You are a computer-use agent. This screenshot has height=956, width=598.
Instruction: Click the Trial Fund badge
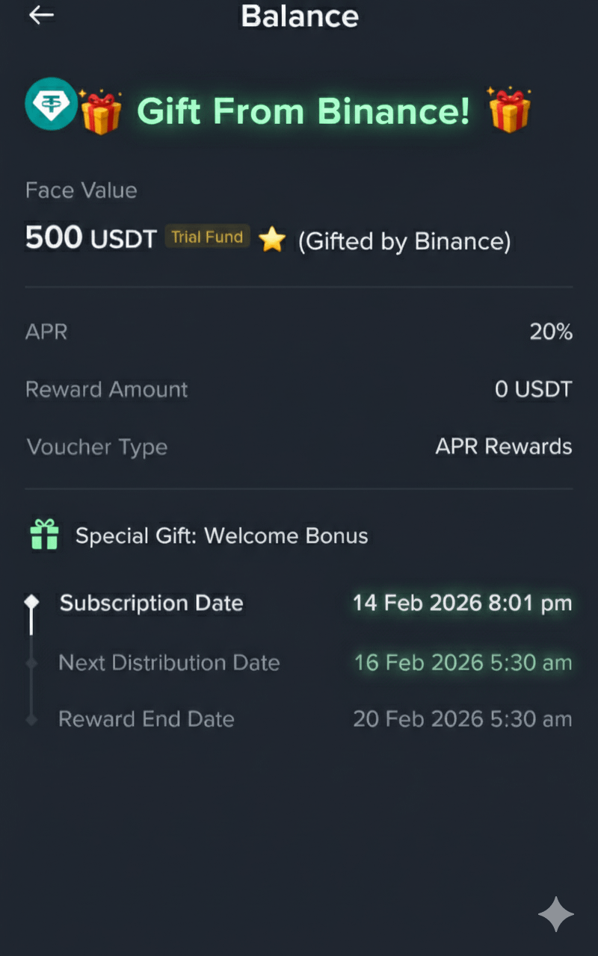[207, 238]
